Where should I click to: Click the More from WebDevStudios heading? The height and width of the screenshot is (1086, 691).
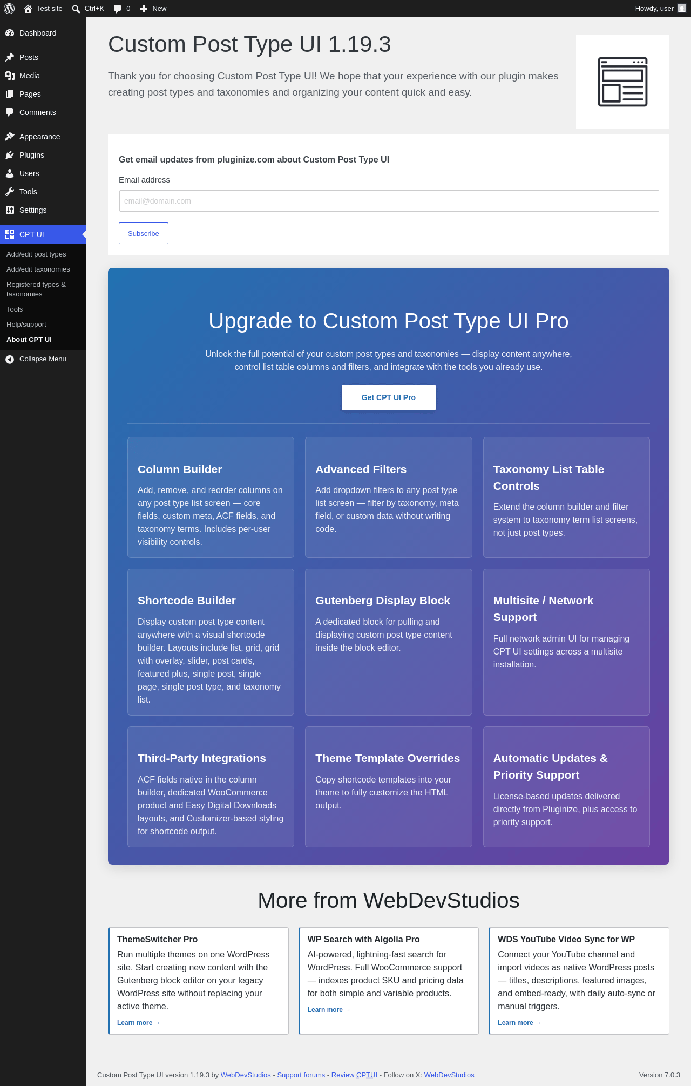click(389, 900)
